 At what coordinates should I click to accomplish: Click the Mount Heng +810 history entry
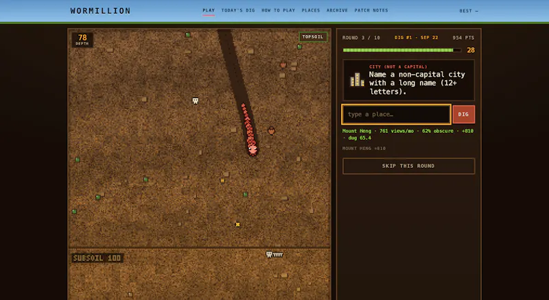[364, 149]
